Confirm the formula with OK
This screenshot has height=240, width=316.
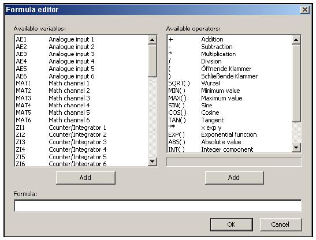coord(231,224)
